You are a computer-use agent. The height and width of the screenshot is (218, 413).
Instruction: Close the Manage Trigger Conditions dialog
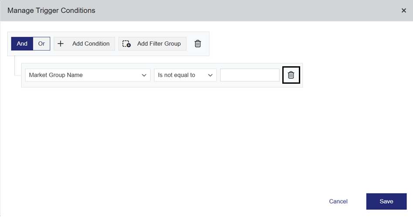coord(404,10)
